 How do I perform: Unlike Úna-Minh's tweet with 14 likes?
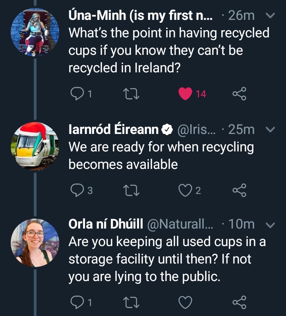click(185, 94)
